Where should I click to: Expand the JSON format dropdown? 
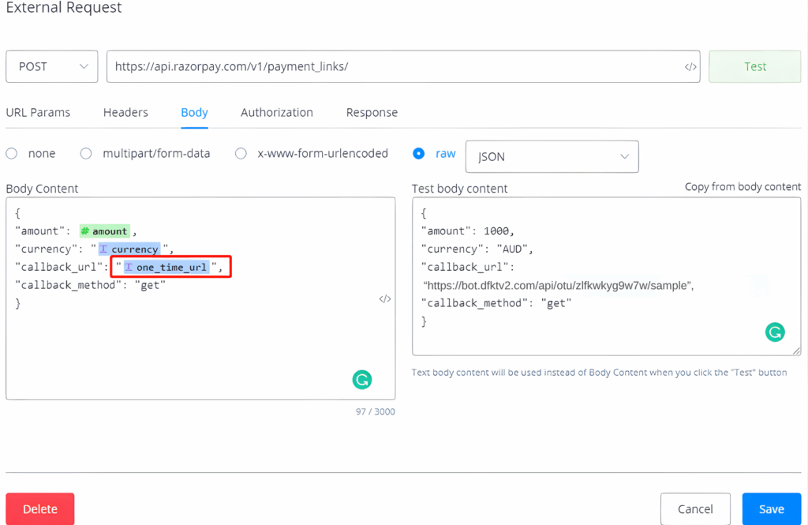pyautogui.click(x=552, y=156)
